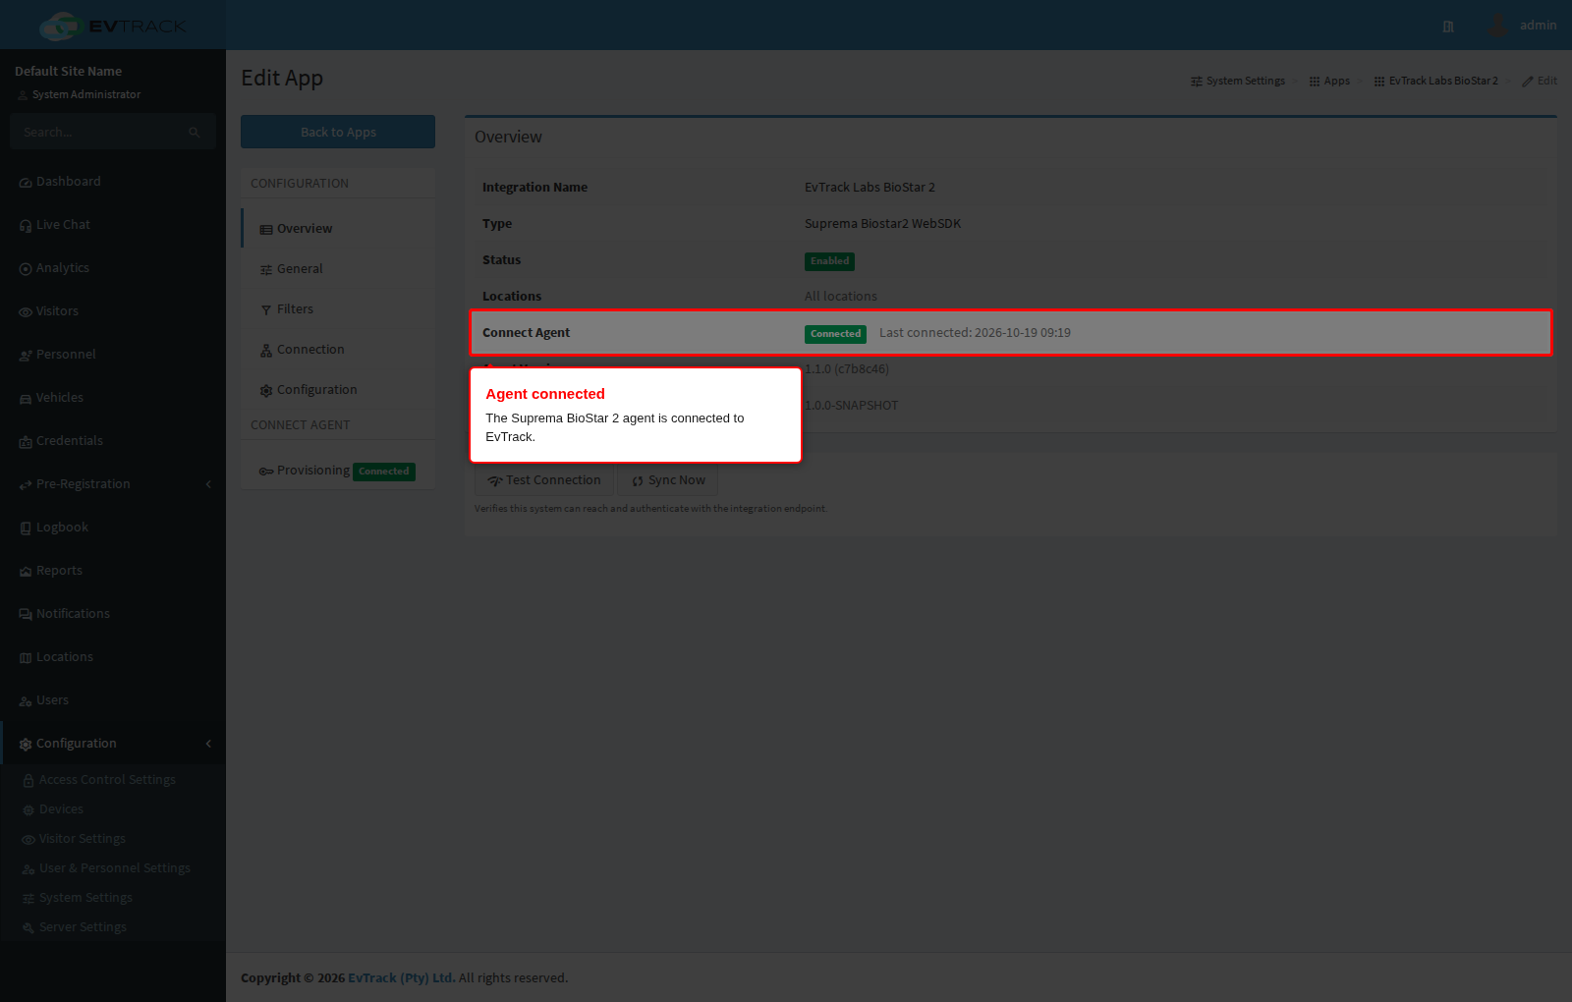
Task: Click the Credentials badge icon in sidebar
Action: click(x=26, y=442)
